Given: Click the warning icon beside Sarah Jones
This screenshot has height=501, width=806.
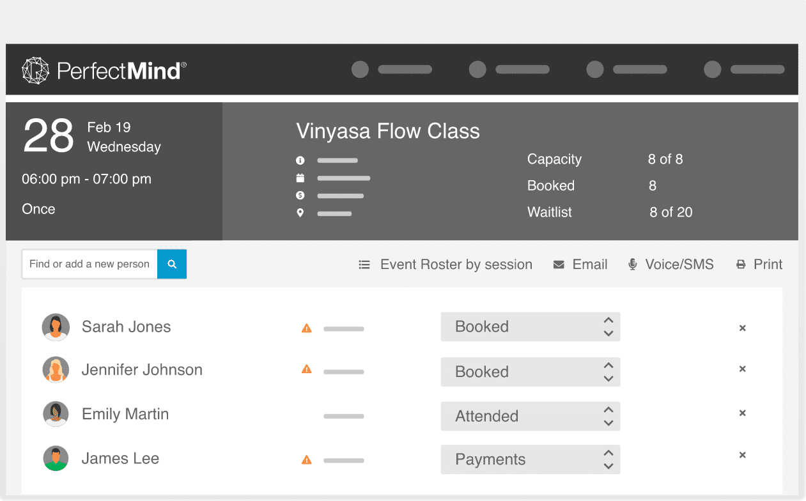Looking at the screenshot, I should (307, 328).
